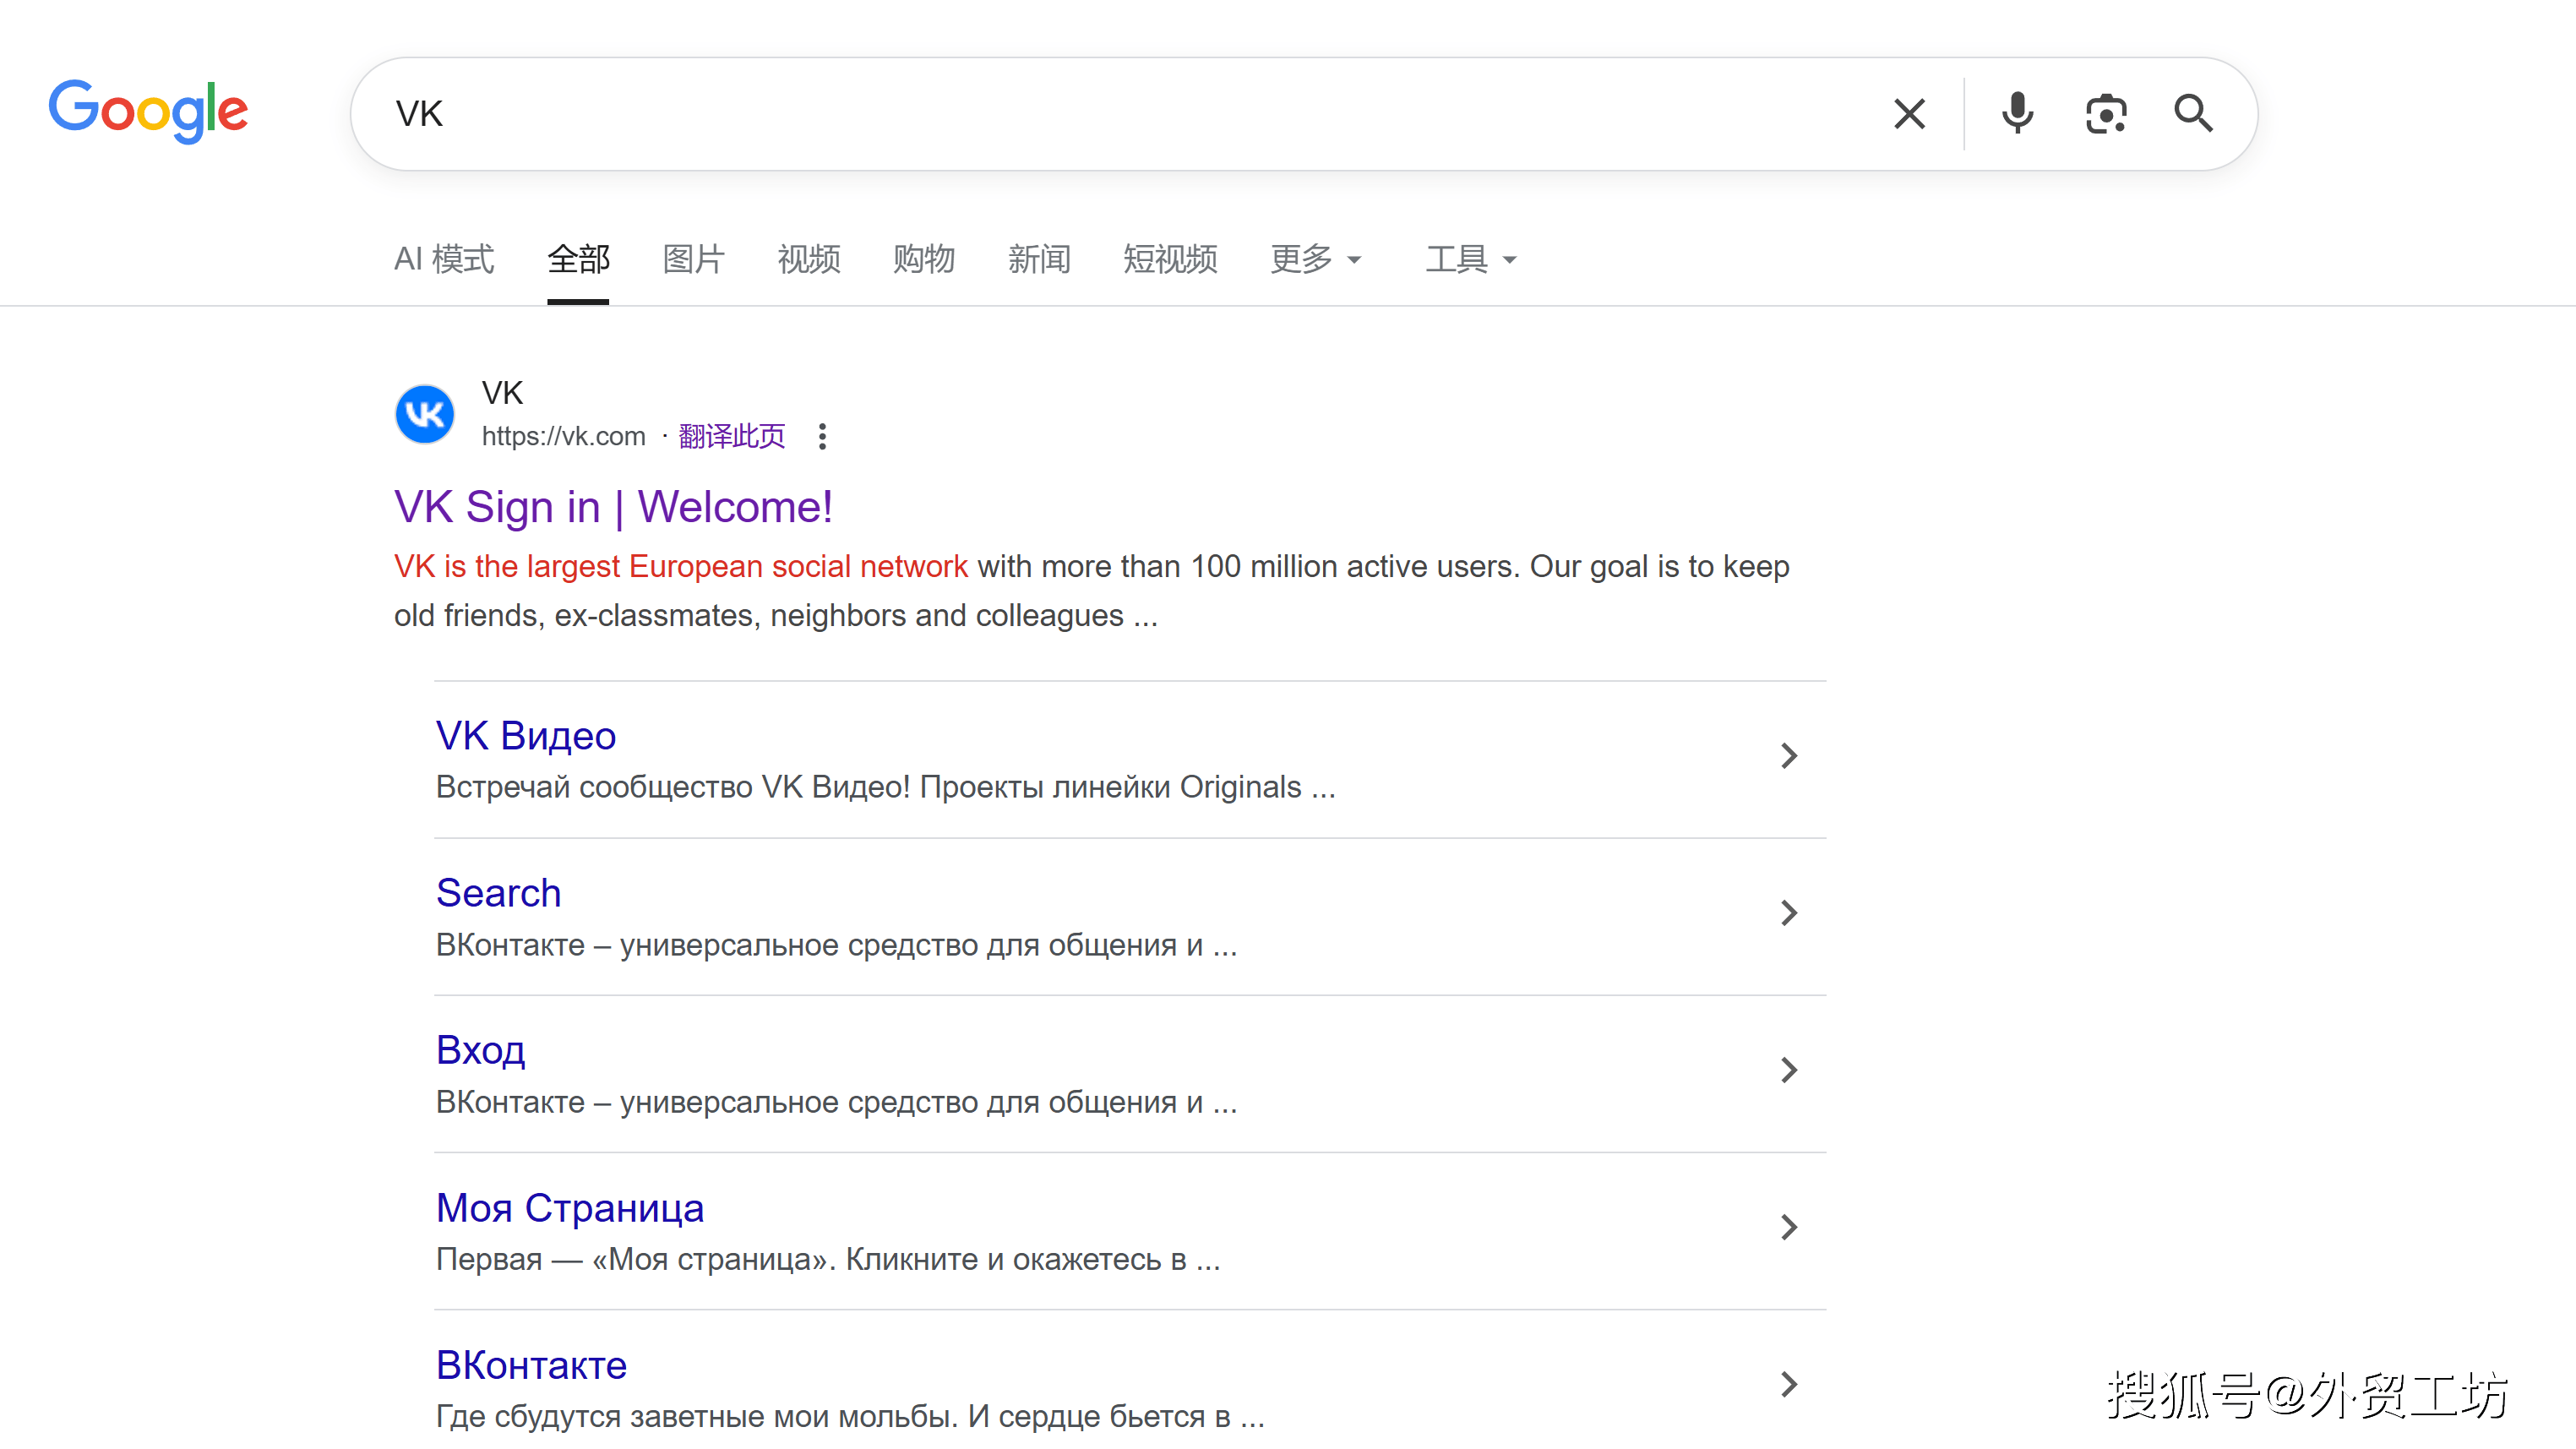This screenshot has height=1449, width=2576.
Task: Open the VK Sign in | Welcome! result
Action: pos(612,507)
